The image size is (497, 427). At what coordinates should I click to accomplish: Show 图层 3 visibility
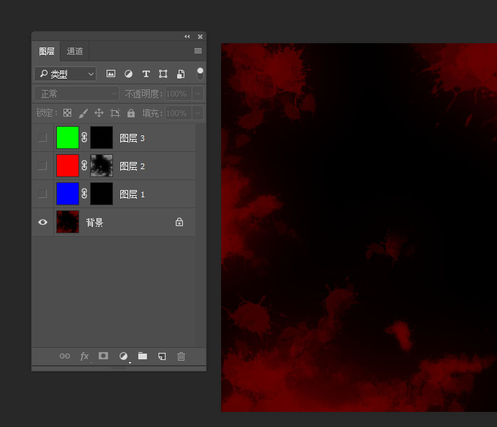click(x=42, y=138)
